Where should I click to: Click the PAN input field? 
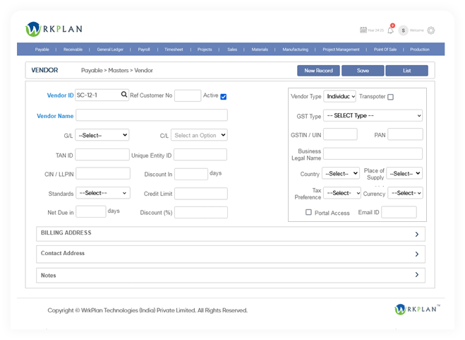point(405,134)
